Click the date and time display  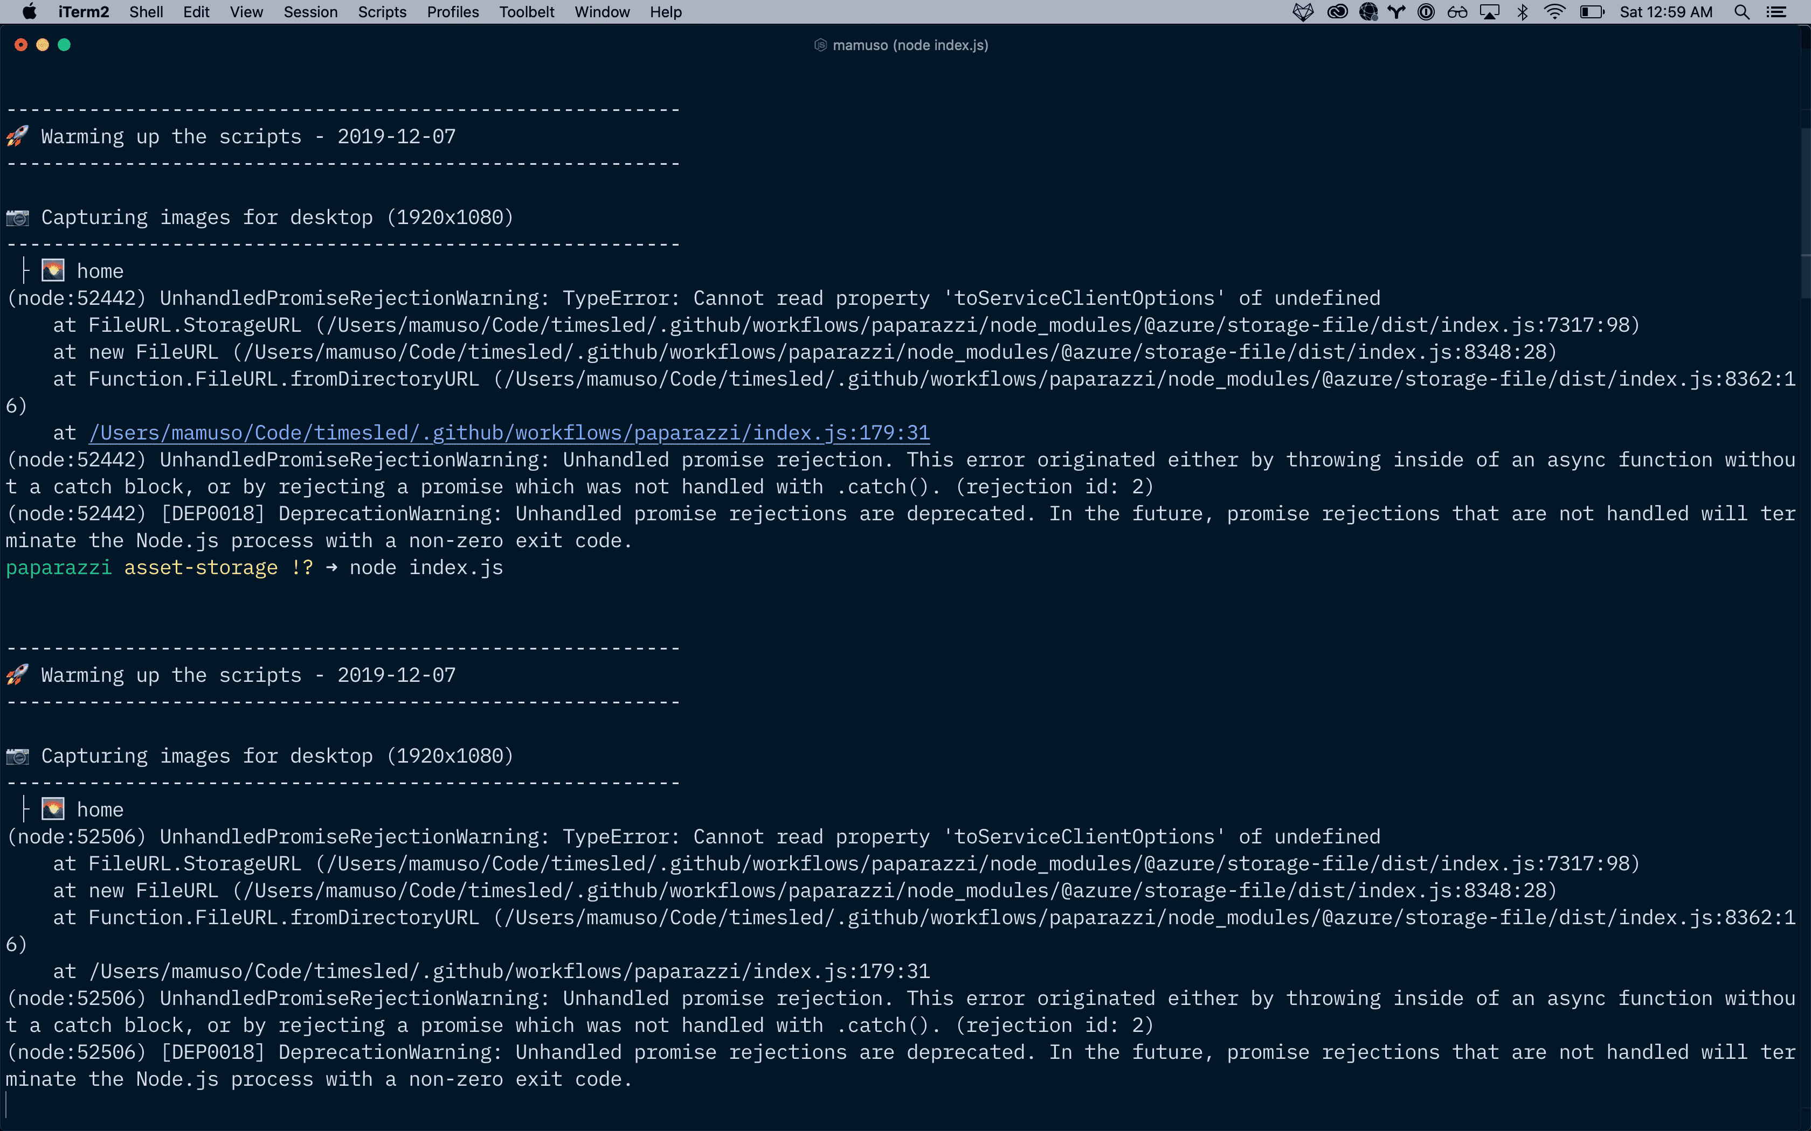(x=1666, y=12)
